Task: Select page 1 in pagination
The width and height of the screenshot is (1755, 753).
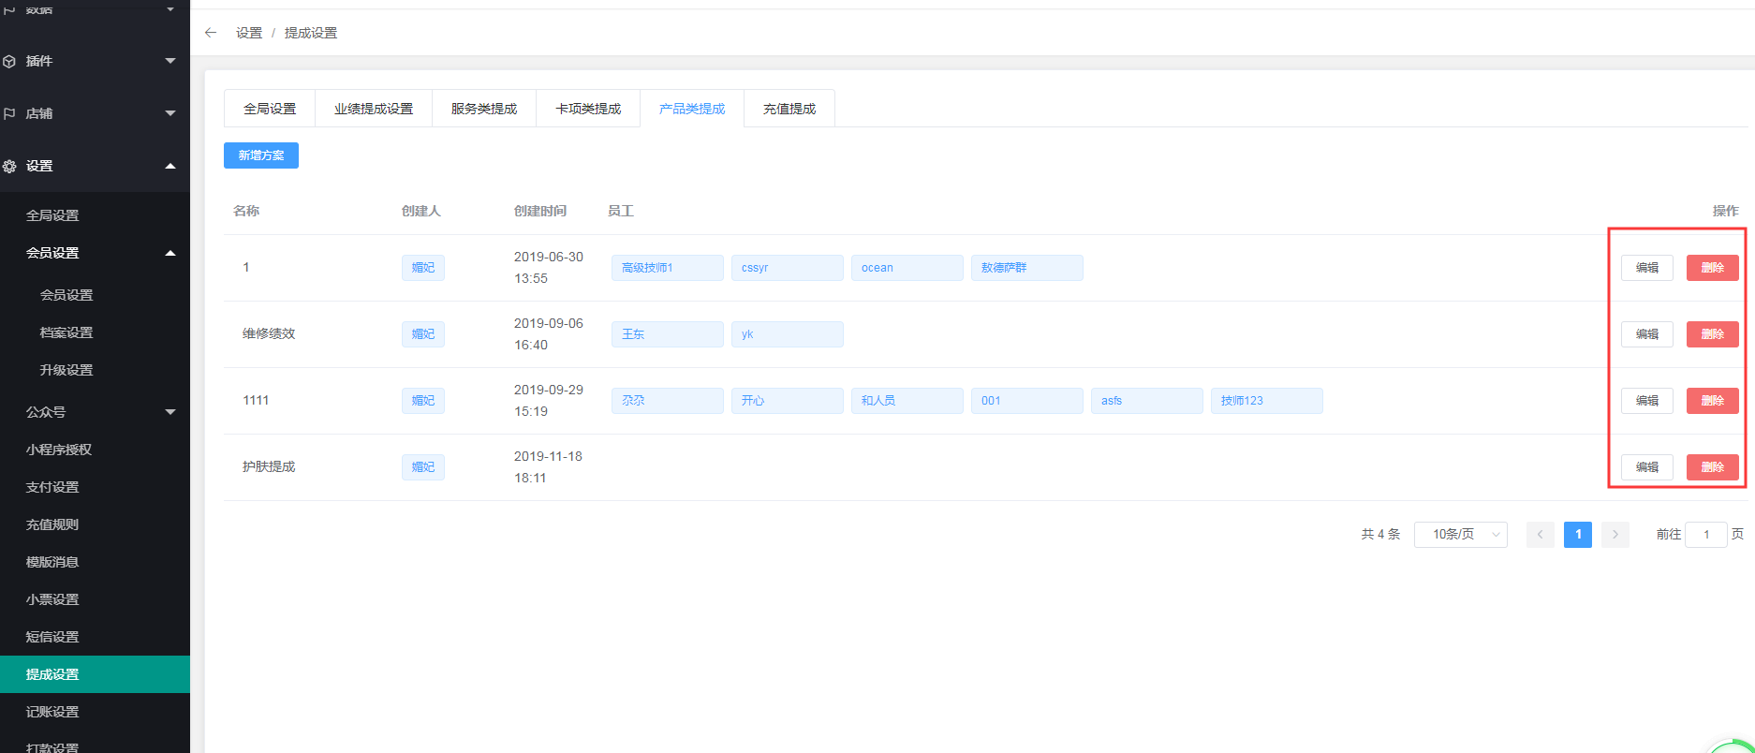Action: coord(1577,534)
